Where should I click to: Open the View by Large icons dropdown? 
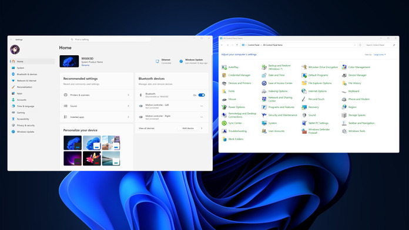(x=380, y=55)
